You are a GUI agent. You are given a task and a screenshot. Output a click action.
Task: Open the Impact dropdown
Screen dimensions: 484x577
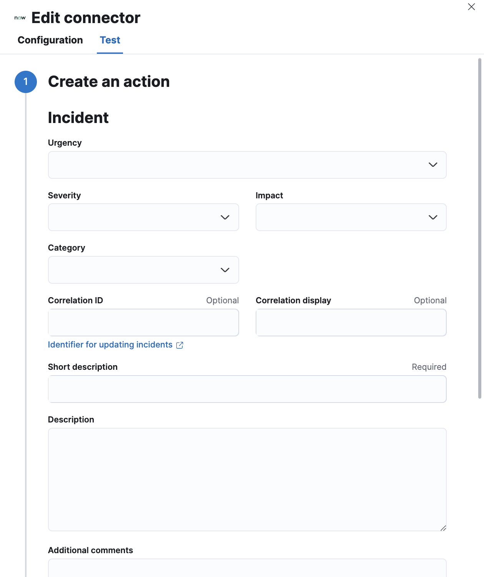tap(351, 217)
